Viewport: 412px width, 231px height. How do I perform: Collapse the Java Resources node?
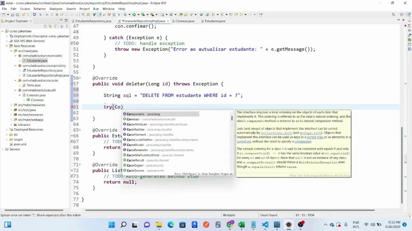pyautogui.click(x=7, y=46)
